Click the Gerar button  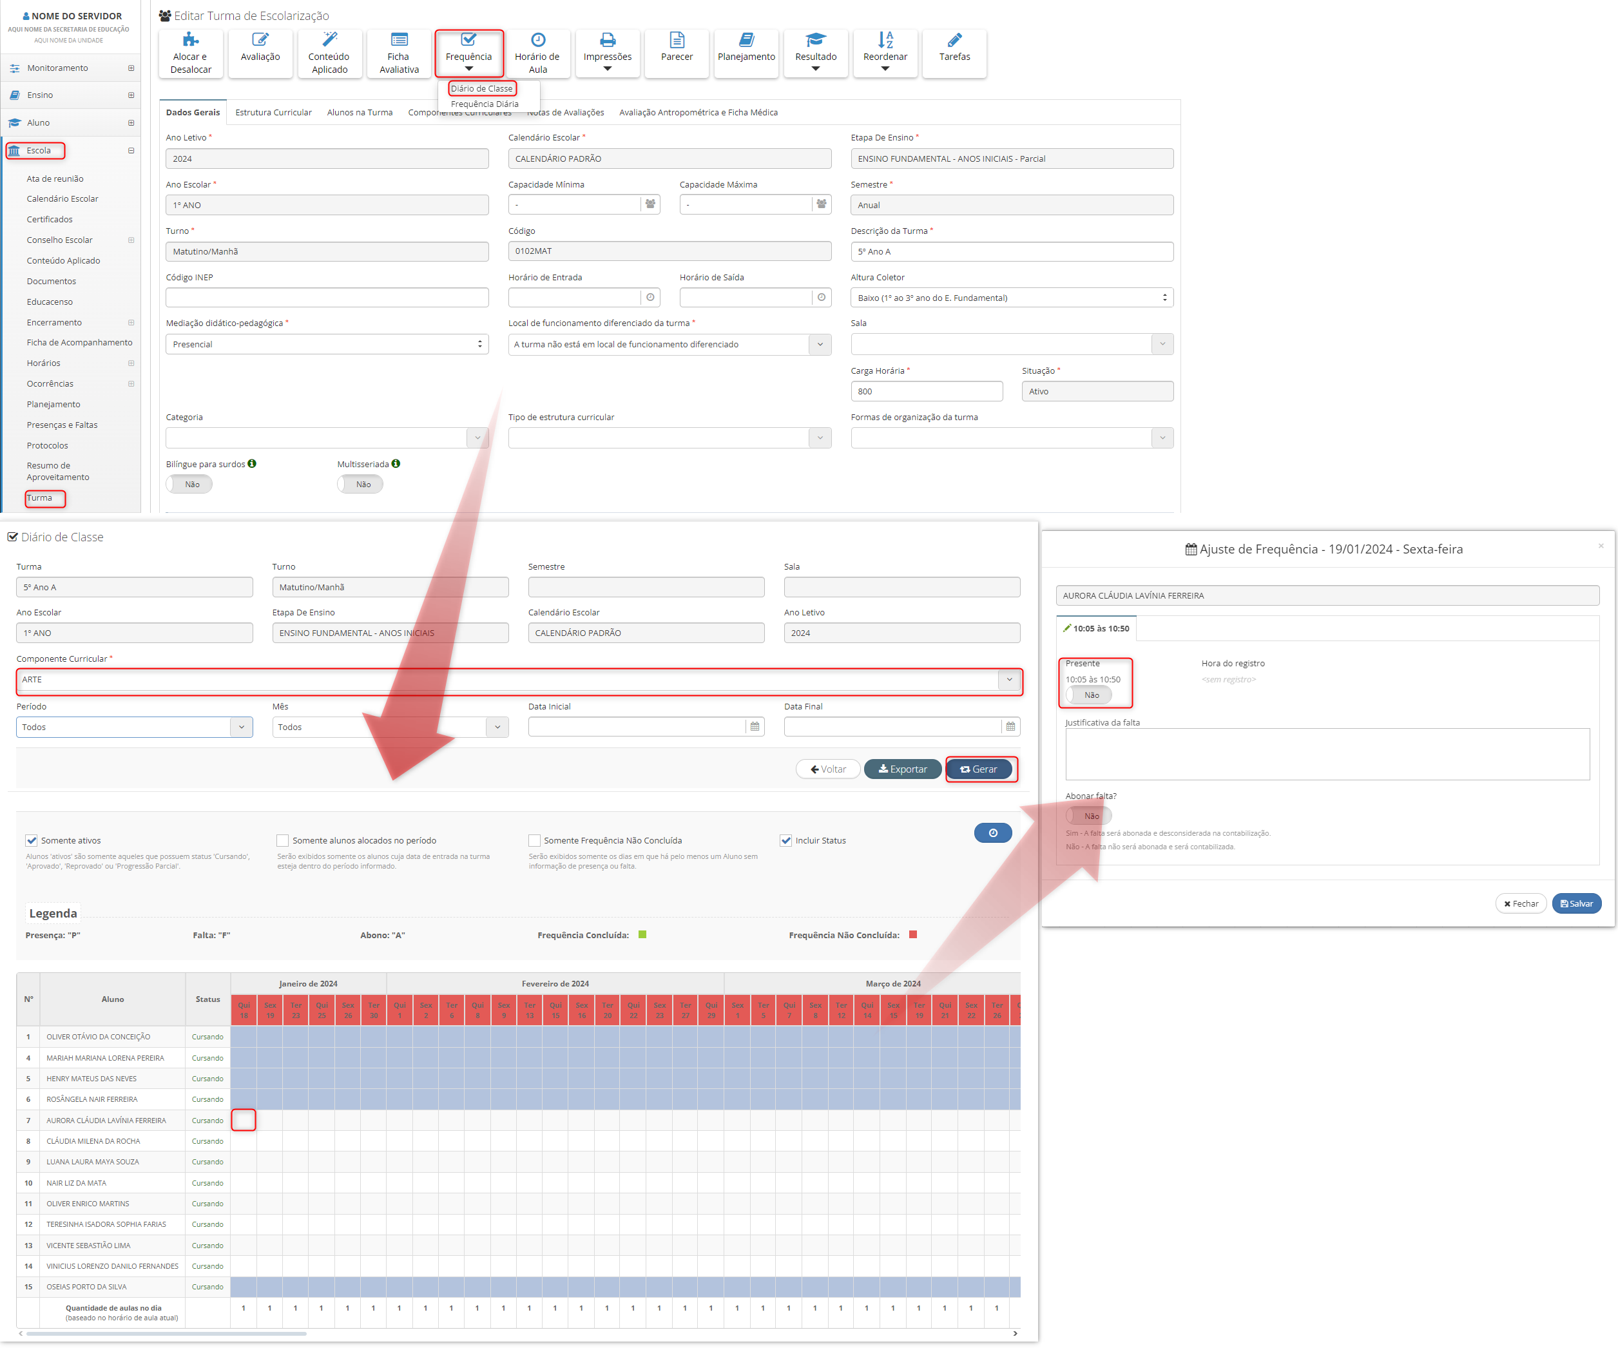979,769
